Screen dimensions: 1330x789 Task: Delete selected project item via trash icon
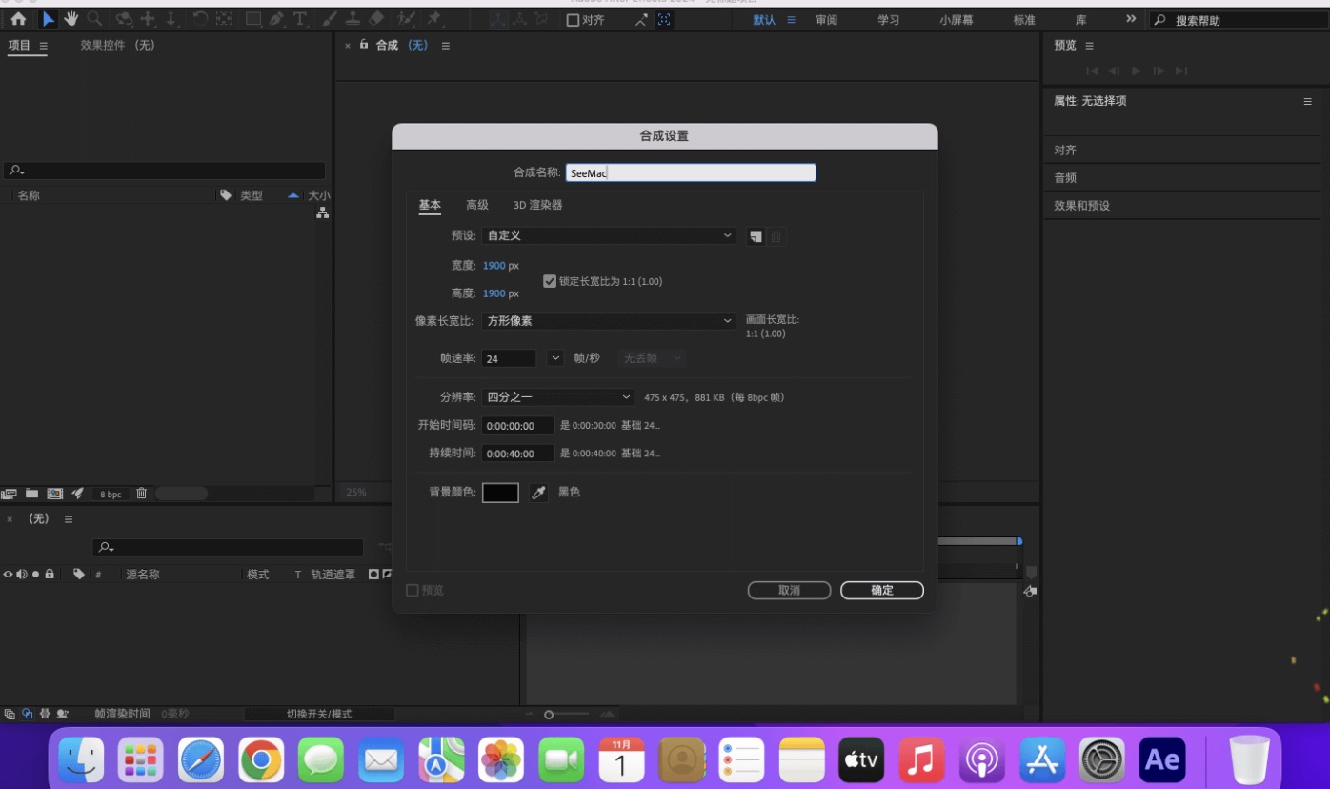(x=141, y=494)
